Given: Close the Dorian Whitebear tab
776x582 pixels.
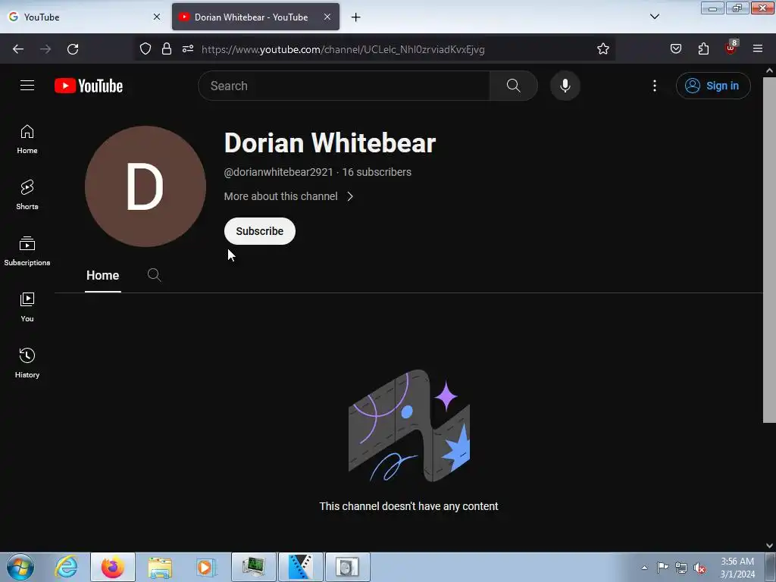Looking at the screenshot, I should click(327, 17).
